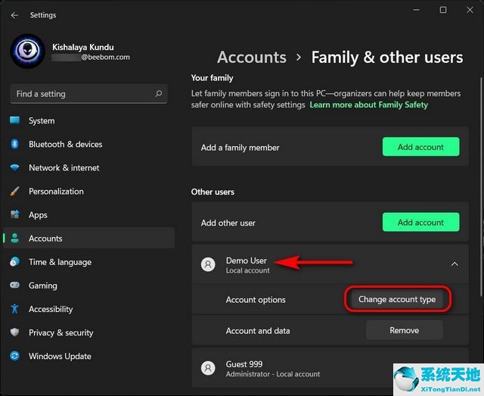Click the Personalization paintbrush icon

(14, 192)
